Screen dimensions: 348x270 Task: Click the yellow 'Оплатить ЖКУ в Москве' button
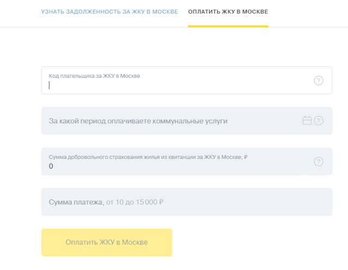(107, 242)
